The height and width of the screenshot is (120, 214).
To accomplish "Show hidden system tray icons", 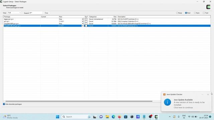I will pyautogui.click(x=170, y=117).
